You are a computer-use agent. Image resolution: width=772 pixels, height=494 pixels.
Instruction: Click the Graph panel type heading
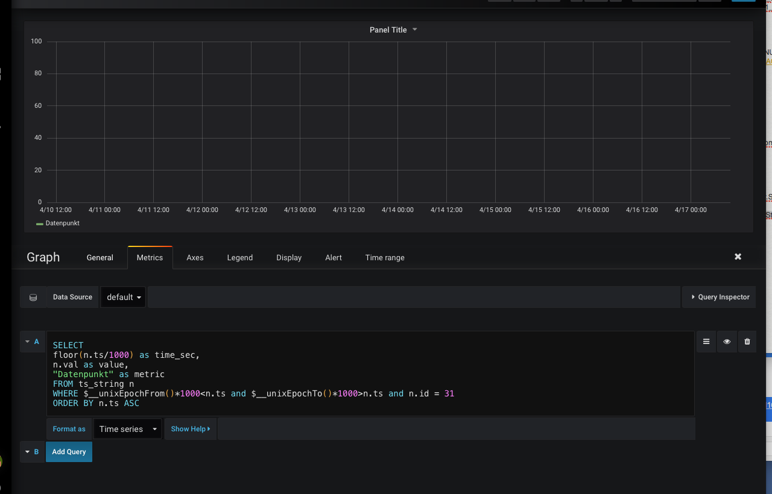coord(43,257)
